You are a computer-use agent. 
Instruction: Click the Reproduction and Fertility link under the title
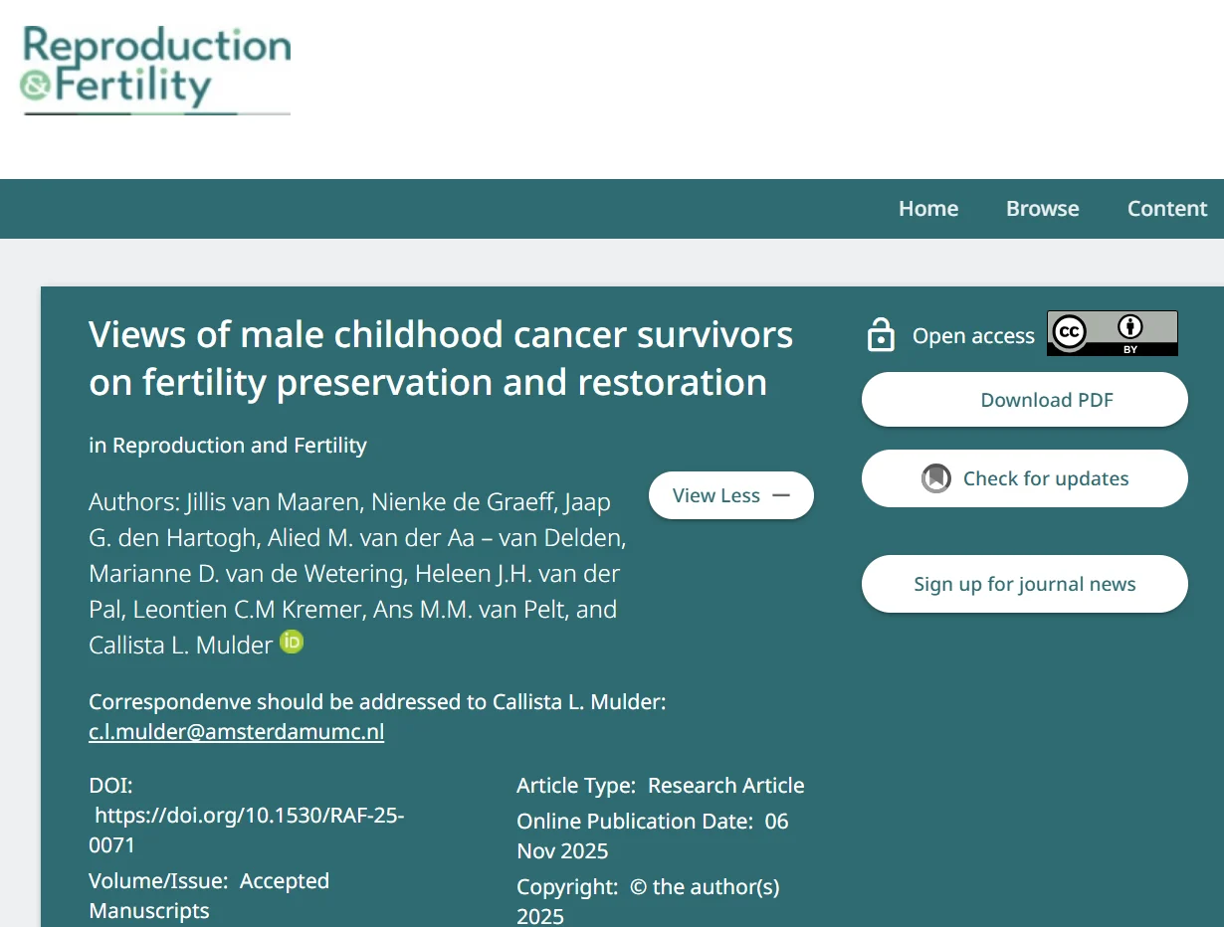click(239, 446)
